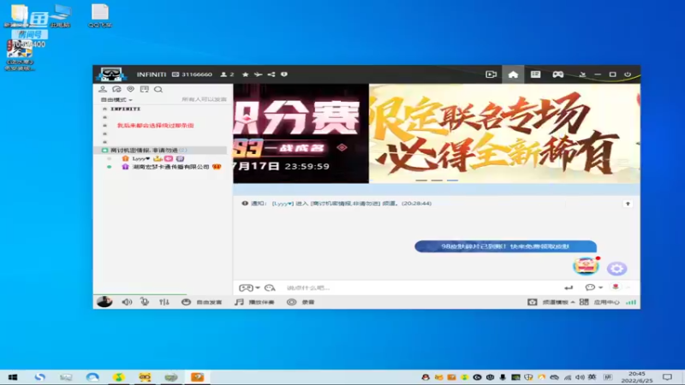Toggle the microphone icon in bottom bar

pyautogui.click(x=145, y=302)
